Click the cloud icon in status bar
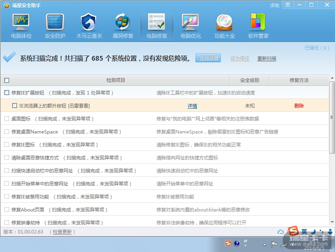335x252 pixels. (281, 232)
